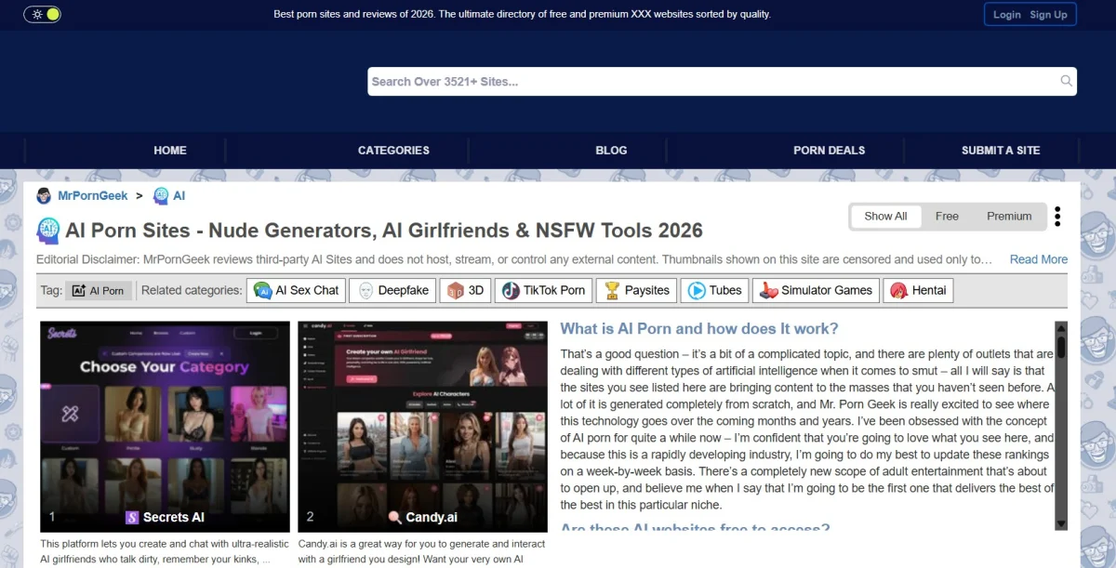Open the Secrets AI thumbnail
This screenshot has height=568, width=1116.
tap(165, 427)
